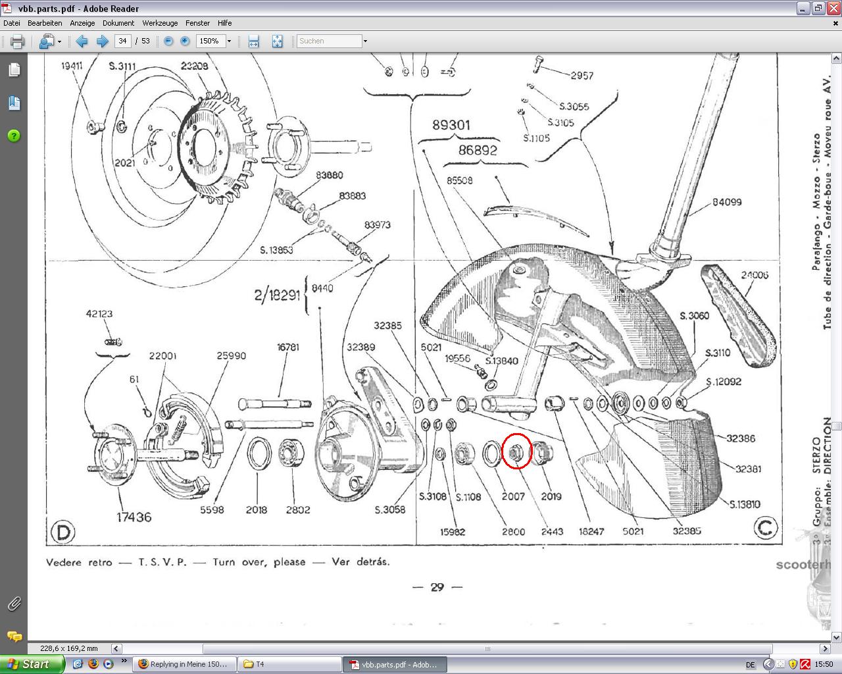Switch to the T4 folder taskbar button

289,664
